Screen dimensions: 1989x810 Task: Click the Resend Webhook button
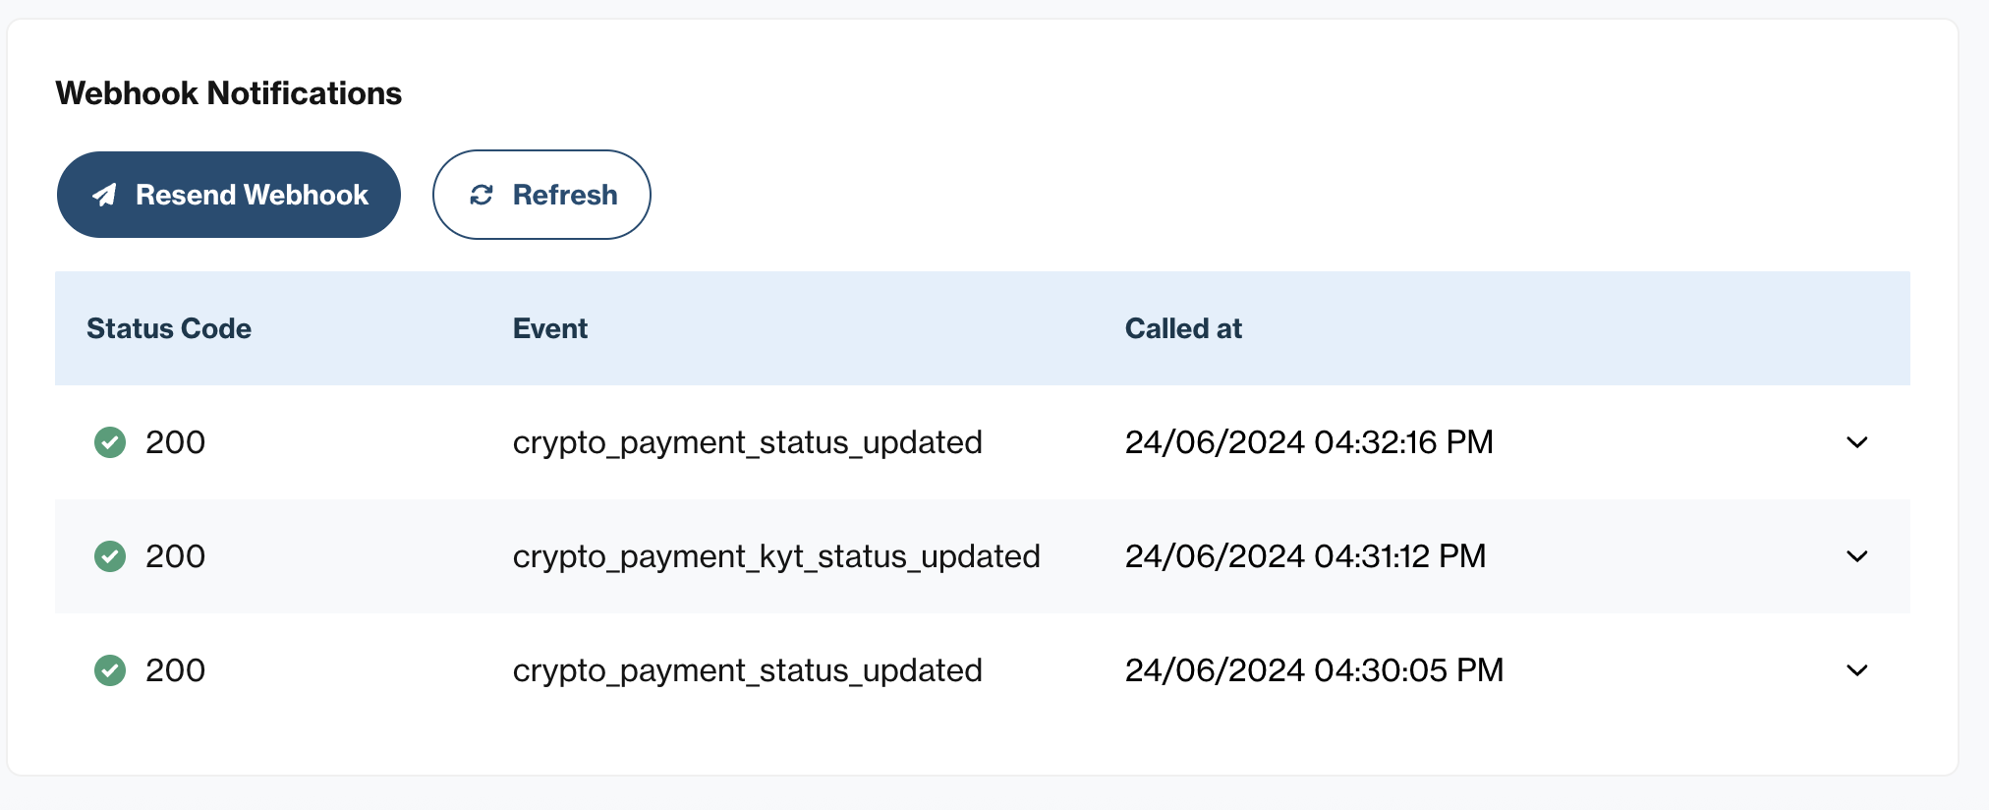click(x=229, y=195)
